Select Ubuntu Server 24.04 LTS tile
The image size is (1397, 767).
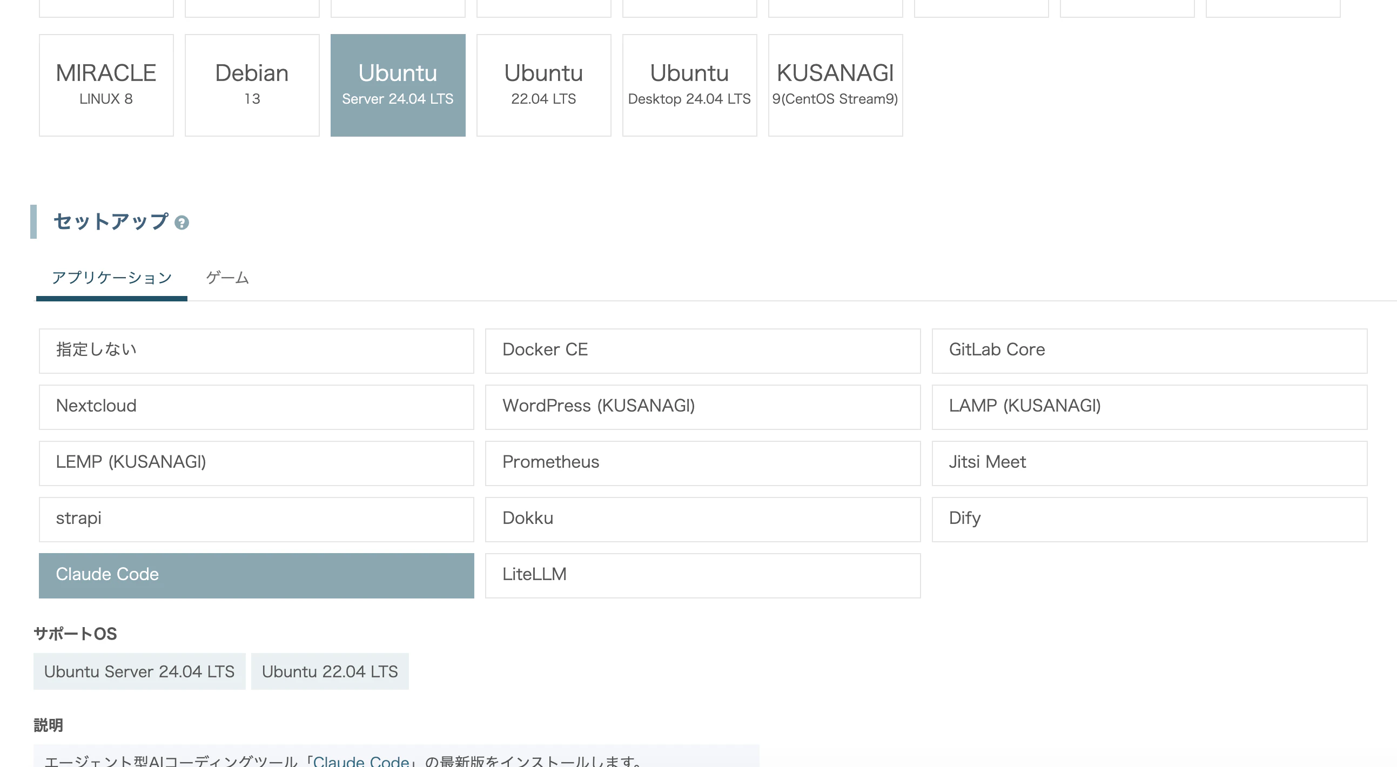(x=398, y=85)
